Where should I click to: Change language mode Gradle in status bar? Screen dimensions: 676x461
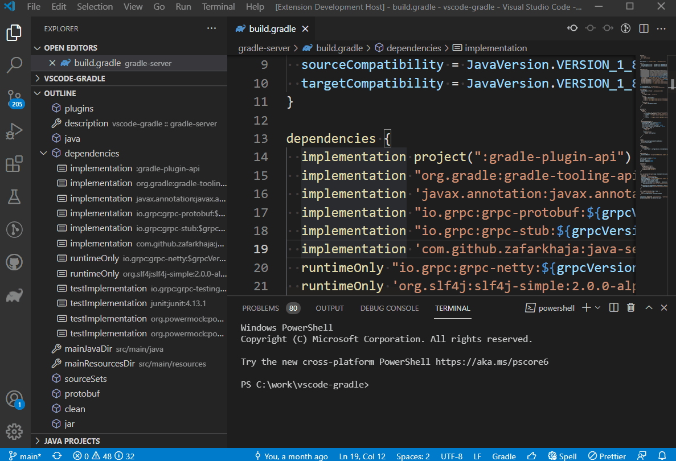point(504,456)
